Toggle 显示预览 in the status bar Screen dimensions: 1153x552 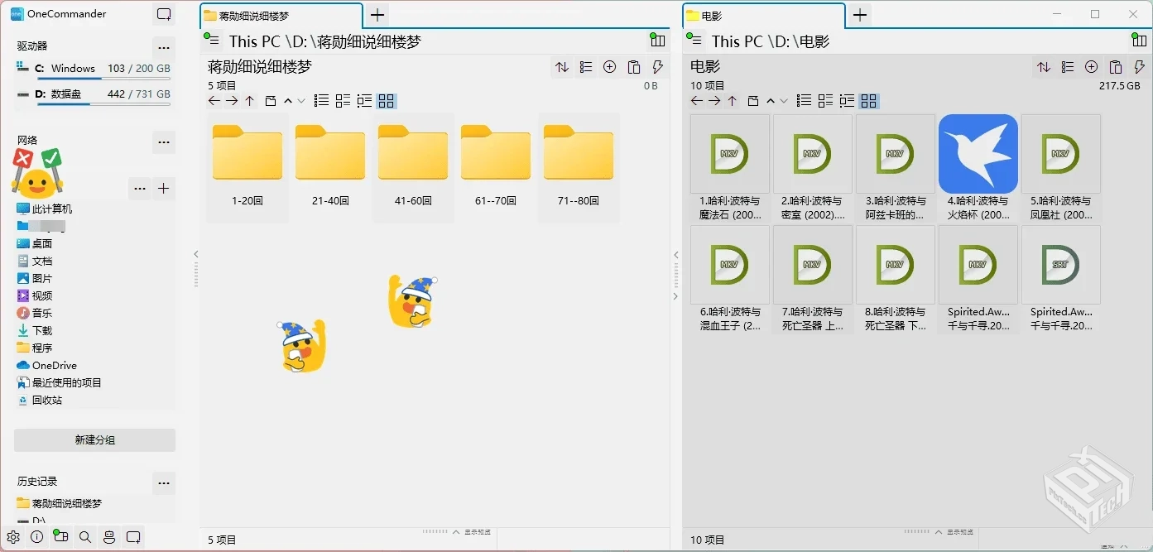click(x=478, y=533)
